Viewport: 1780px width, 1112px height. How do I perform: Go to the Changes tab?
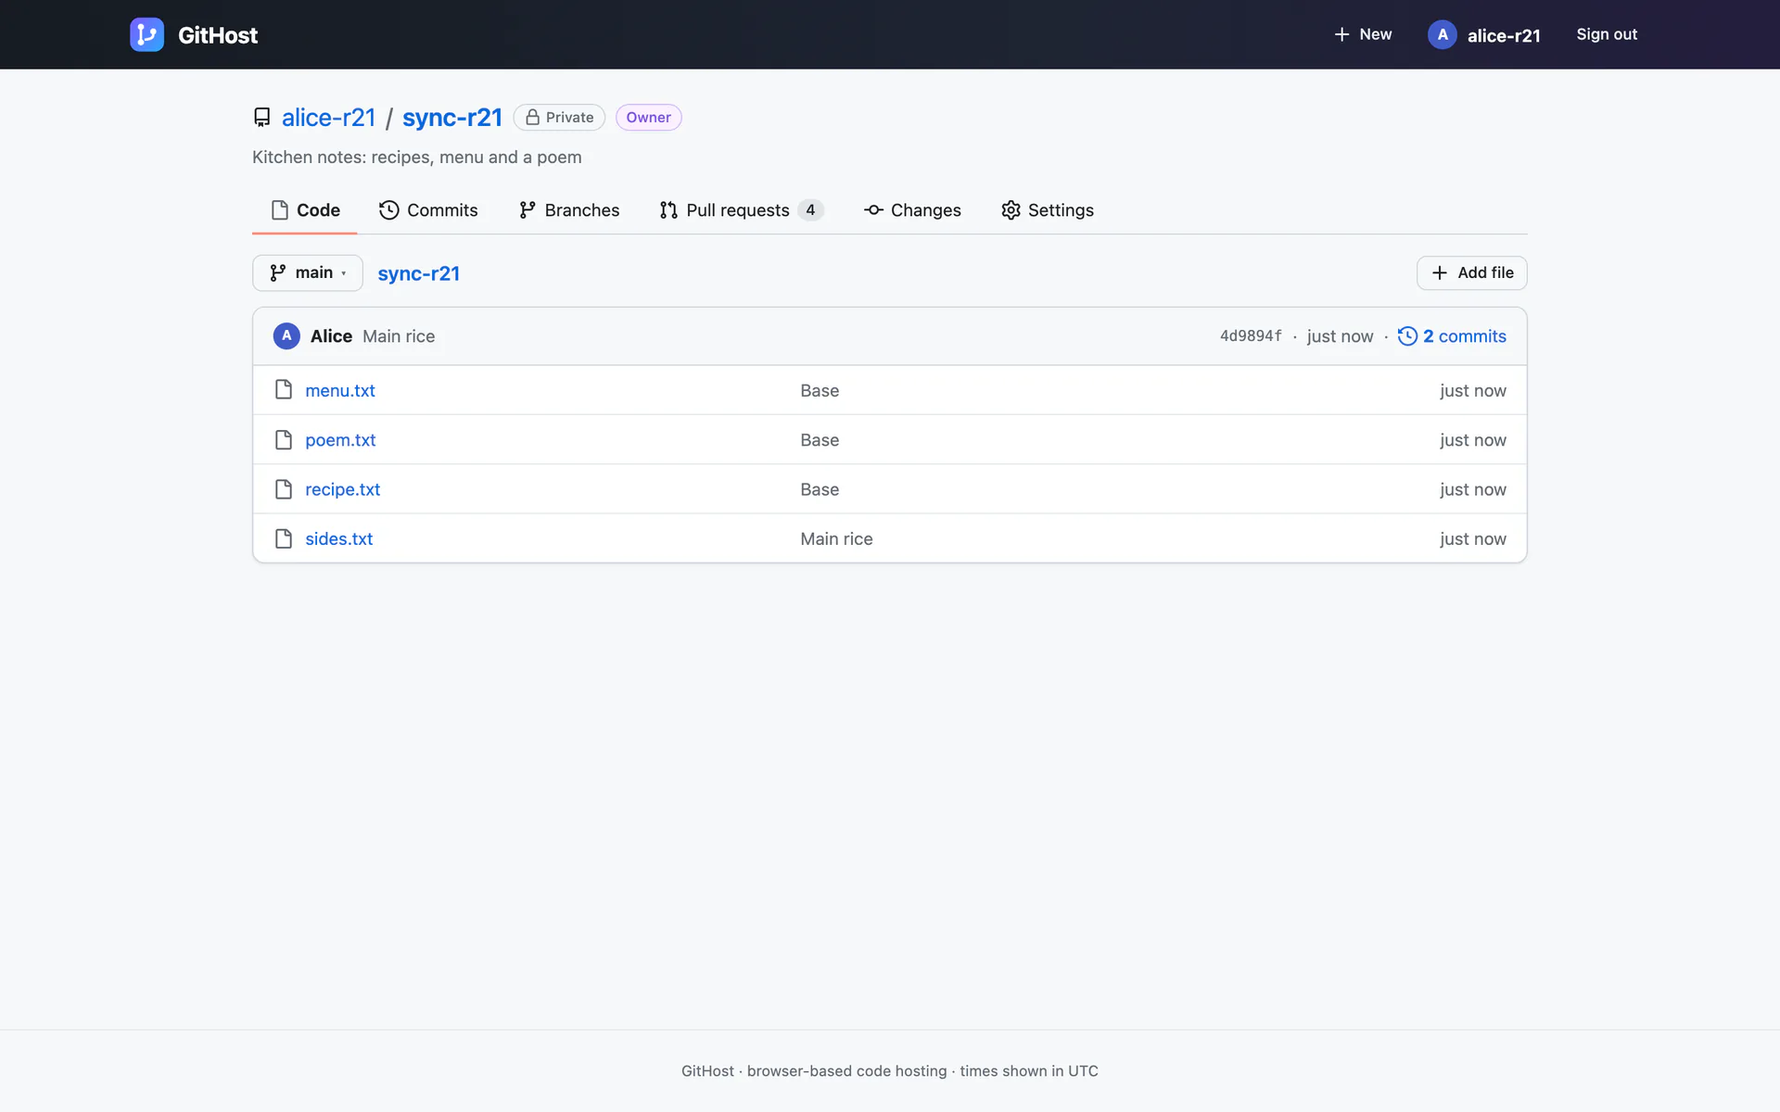(x=912, y=210)
